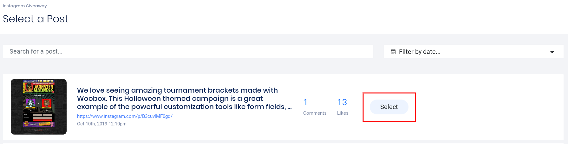Click the calendar icon in date filter
The width and height of the screenshot is (568, 144).
[x=393, y=52]
